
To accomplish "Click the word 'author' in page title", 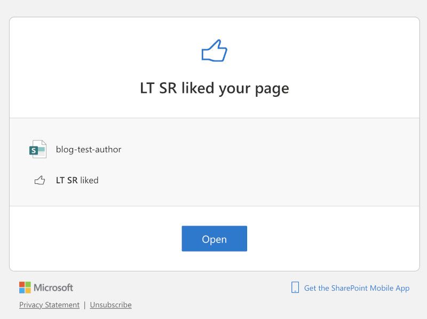I will [x=108, y=150].
